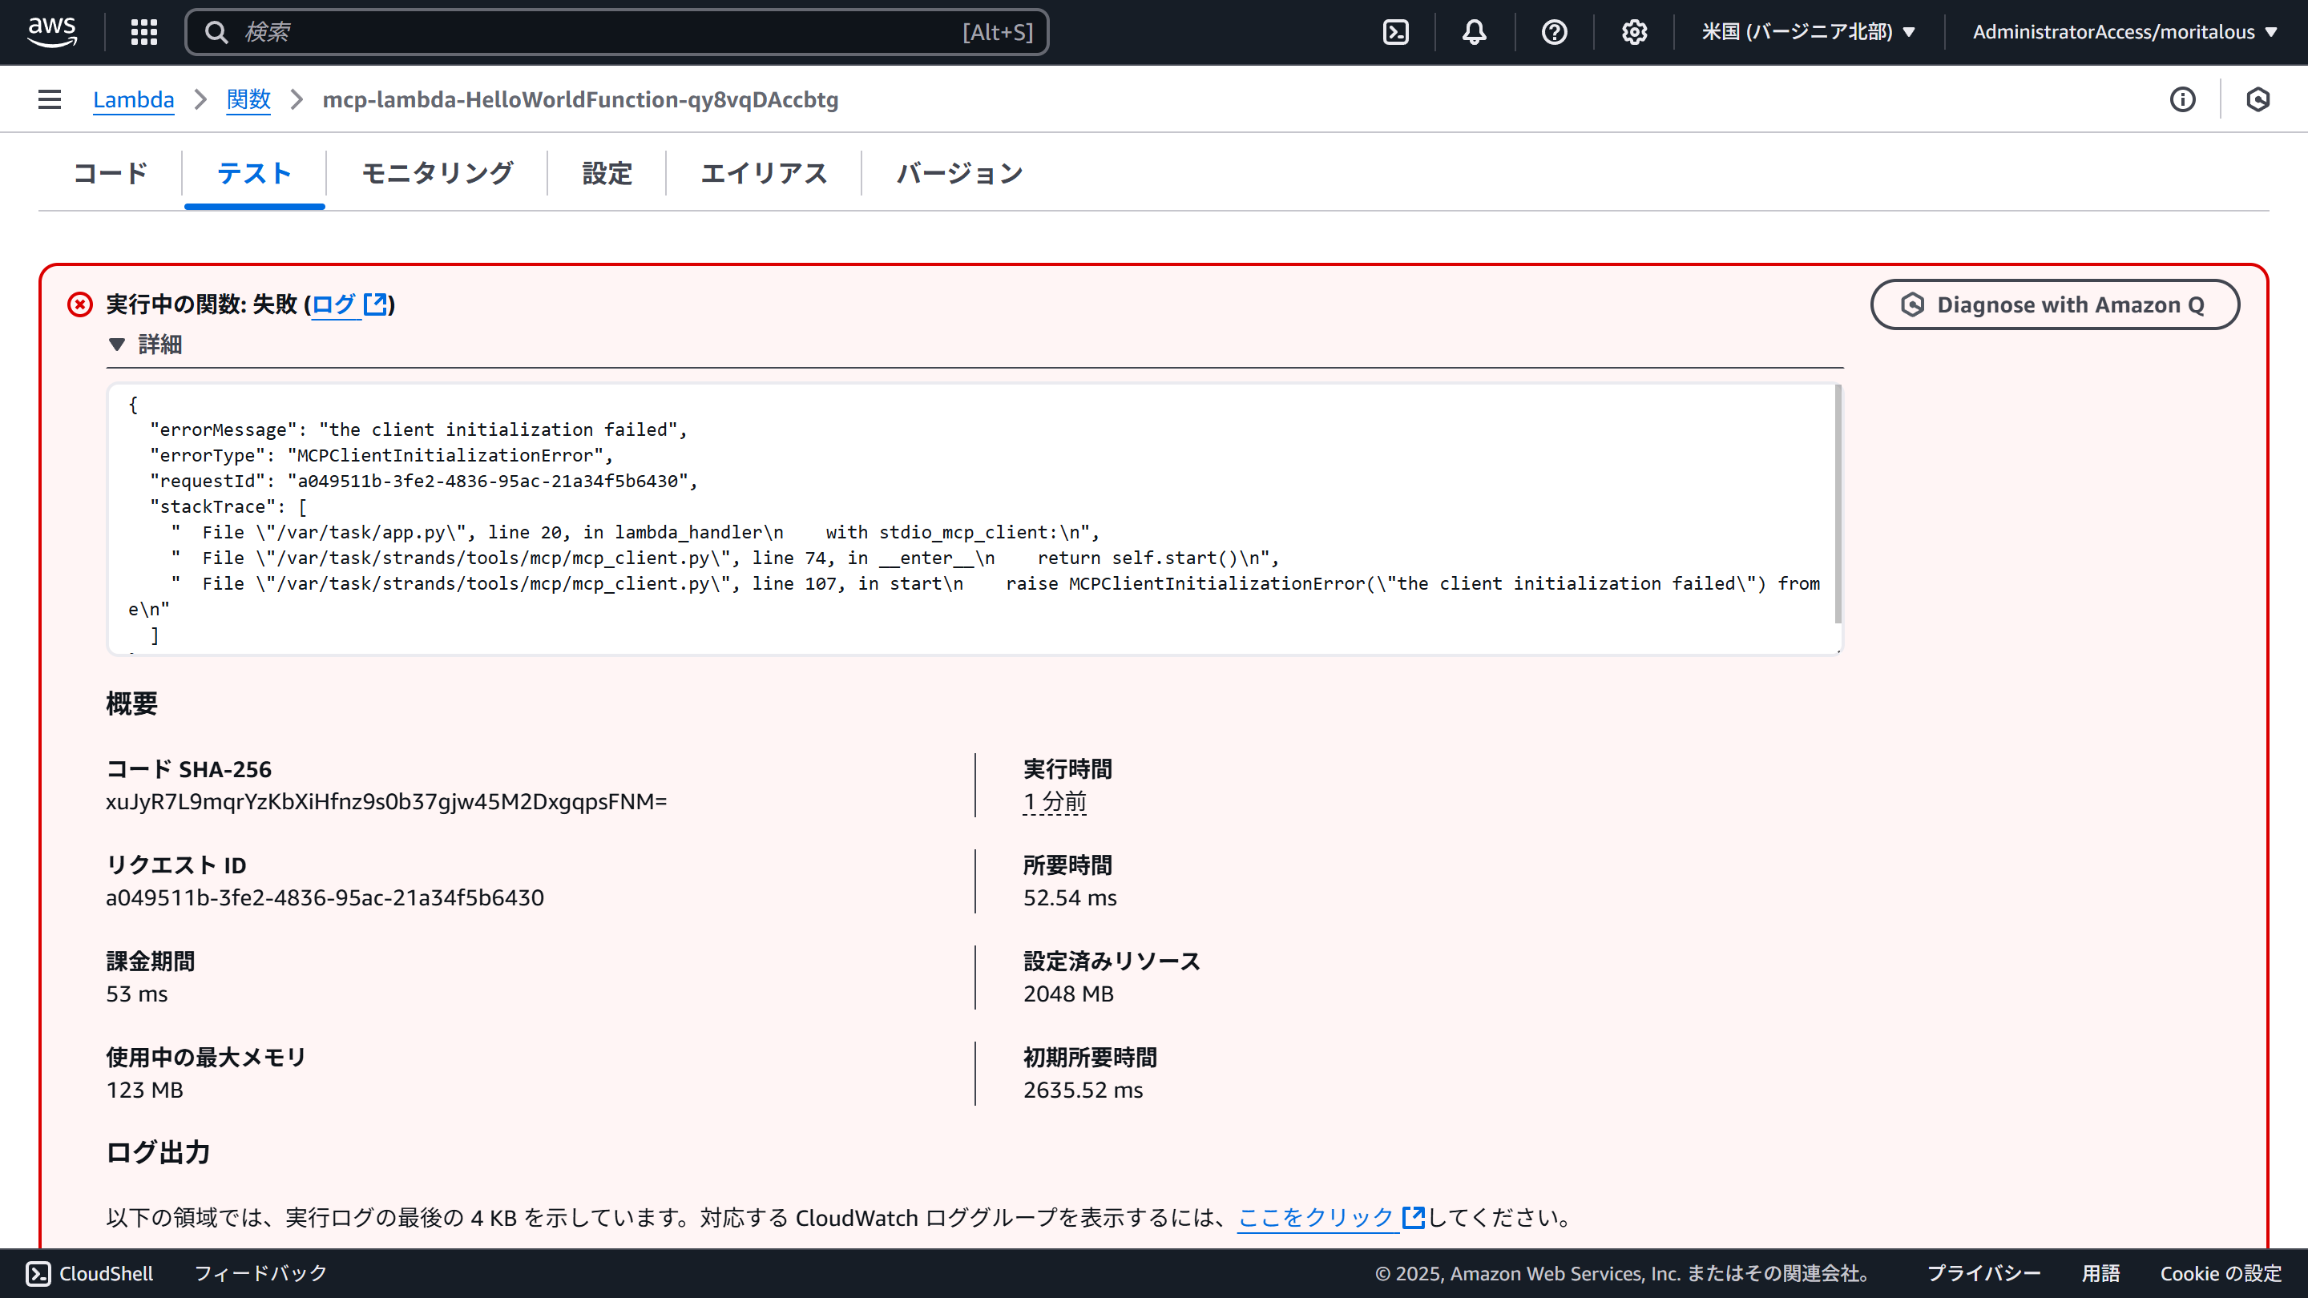Open the Amazon Q panel icon
The width and height of the screenshot is (2308, 1298).
pyautogui.click(x=2258, y=99)
